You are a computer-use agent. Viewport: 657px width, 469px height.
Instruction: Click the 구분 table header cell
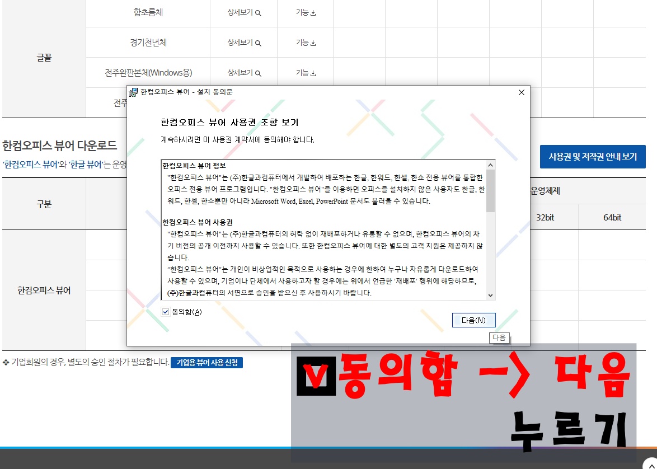click(x=44, y=204)
